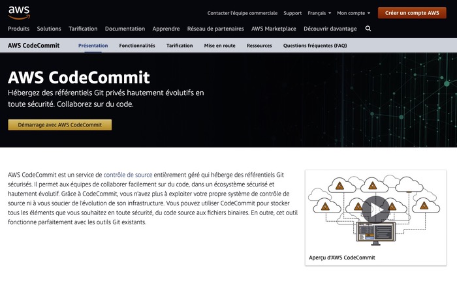Image resolution: width=457 pixels, height=281 pixels.
Task: Open the Mise en route tab
Action: pyautogui.click(x=220, y=46)
